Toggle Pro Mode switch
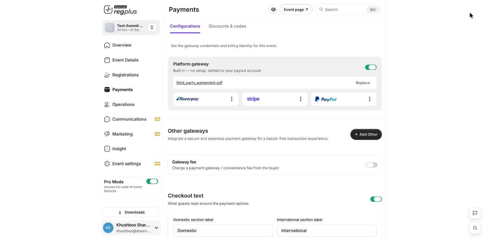The height and width of the screenshot is (239, 485). (152, 181)
